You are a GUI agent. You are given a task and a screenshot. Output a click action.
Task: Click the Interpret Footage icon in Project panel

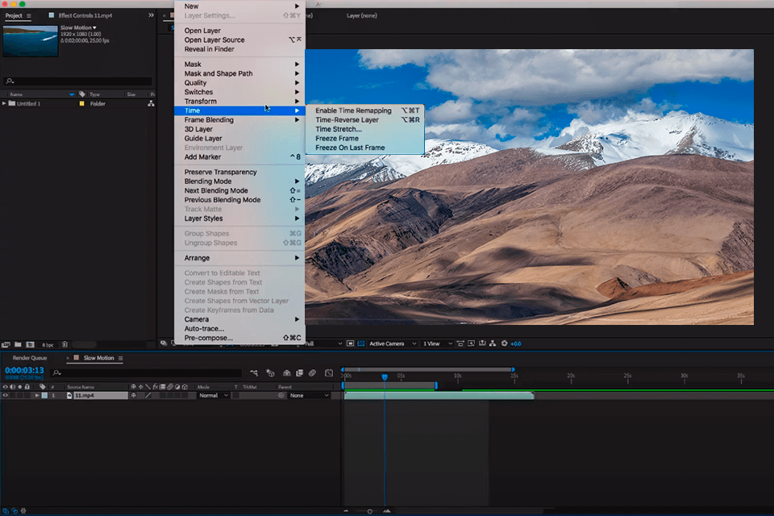coord(6,344)
